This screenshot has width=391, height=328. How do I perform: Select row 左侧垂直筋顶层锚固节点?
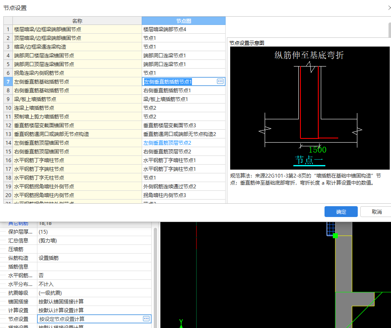[x=77, y=143]
